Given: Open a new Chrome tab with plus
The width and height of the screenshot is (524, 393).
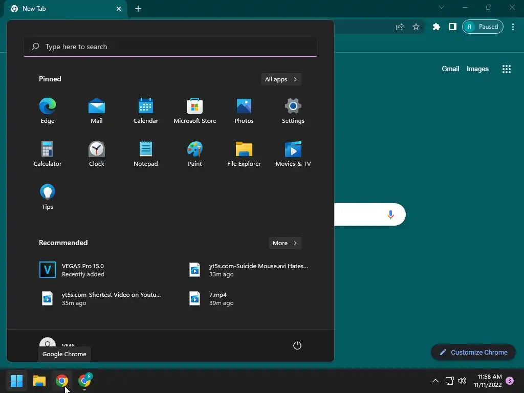Looking at the screenshot, I should coord(138,9).
